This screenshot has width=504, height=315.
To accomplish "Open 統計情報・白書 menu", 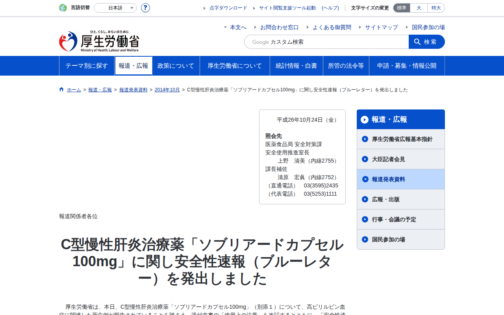I will (x=296, y=66).
